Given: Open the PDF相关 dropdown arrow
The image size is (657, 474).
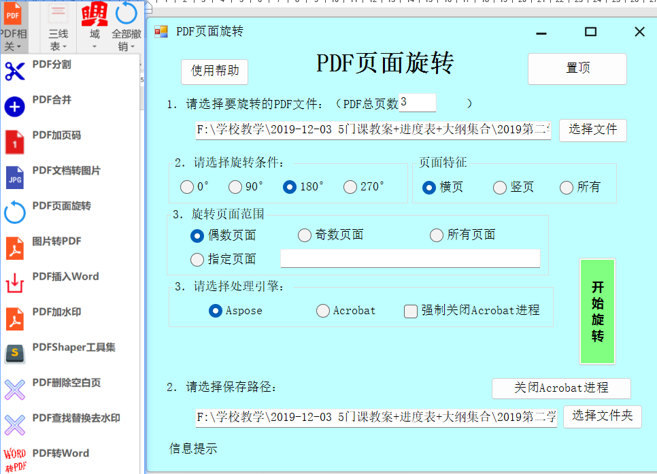Looking at the screenshot, I should [19, 46].
